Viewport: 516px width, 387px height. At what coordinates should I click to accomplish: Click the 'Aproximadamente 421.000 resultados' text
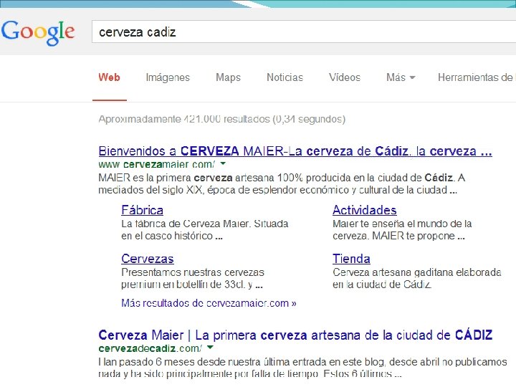[x=221, y=119]
